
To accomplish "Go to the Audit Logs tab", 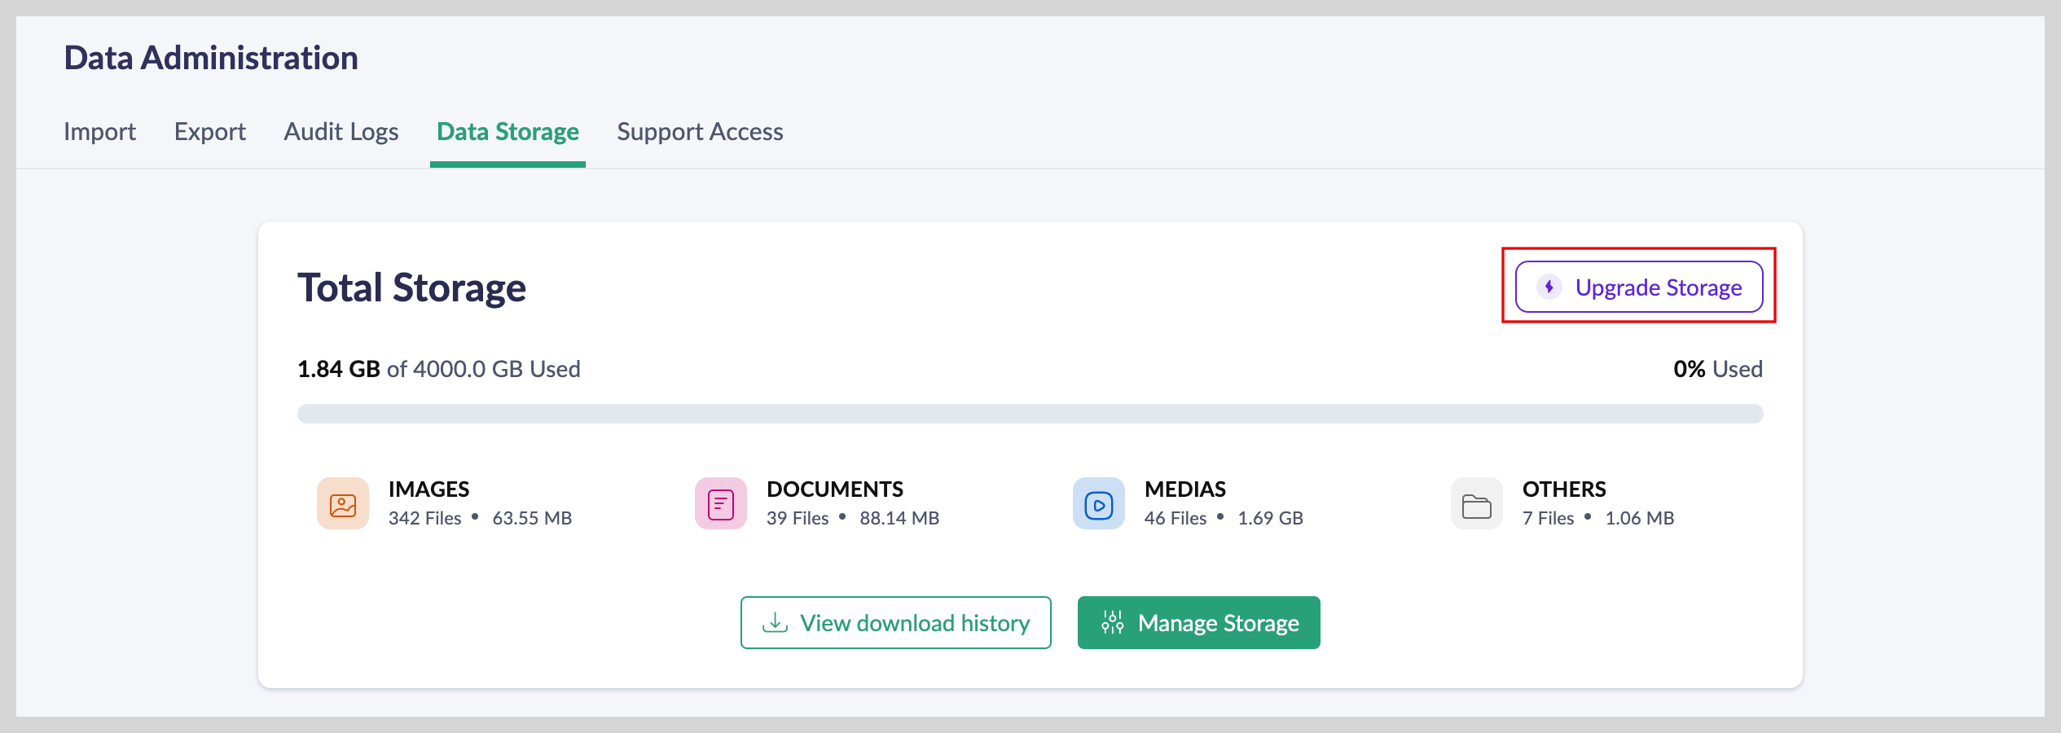I will [341, 132].
